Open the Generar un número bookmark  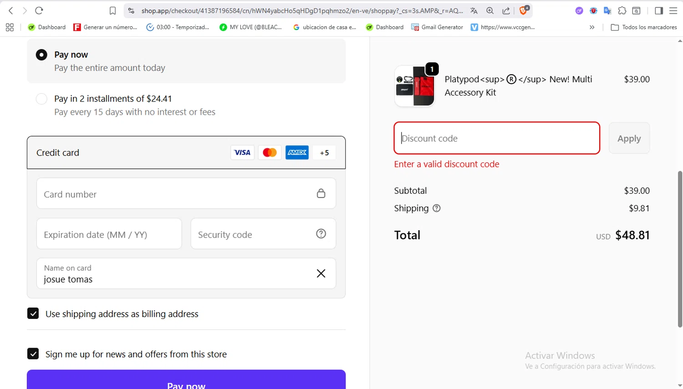pyautogui.click(x=105, y=27)
